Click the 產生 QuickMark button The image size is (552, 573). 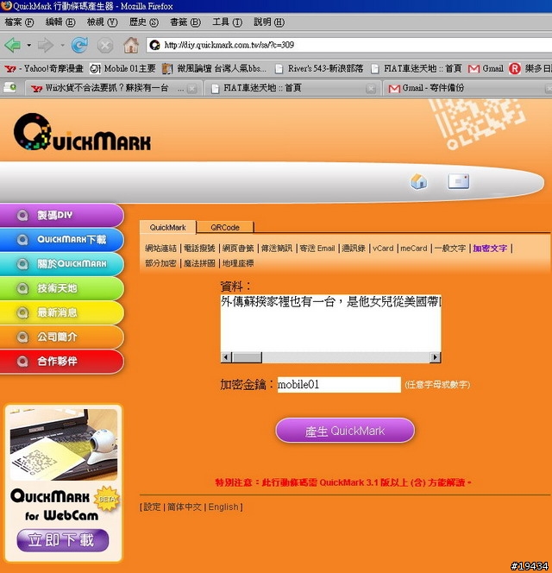click(x=345, y=431)
